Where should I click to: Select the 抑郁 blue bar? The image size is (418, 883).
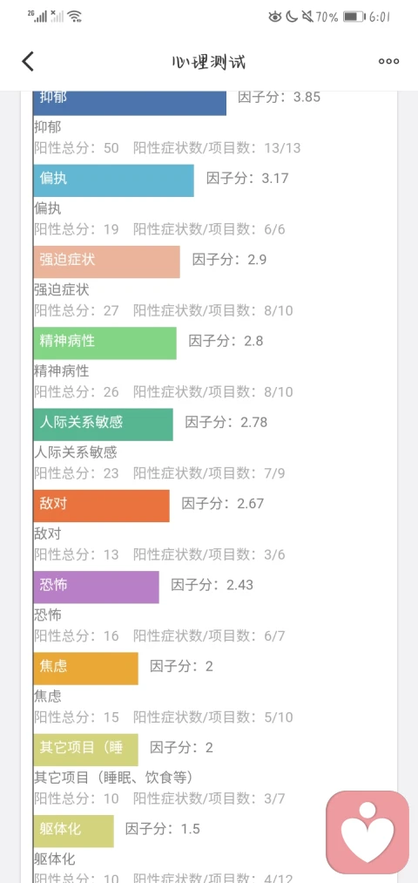[130, 103]
